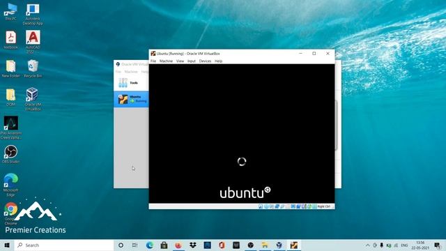Select the OBS Studio desktop shortcut

(11, 155)
